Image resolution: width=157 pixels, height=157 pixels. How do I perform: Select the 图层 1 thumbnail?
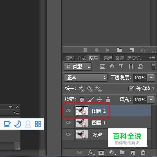82,123
